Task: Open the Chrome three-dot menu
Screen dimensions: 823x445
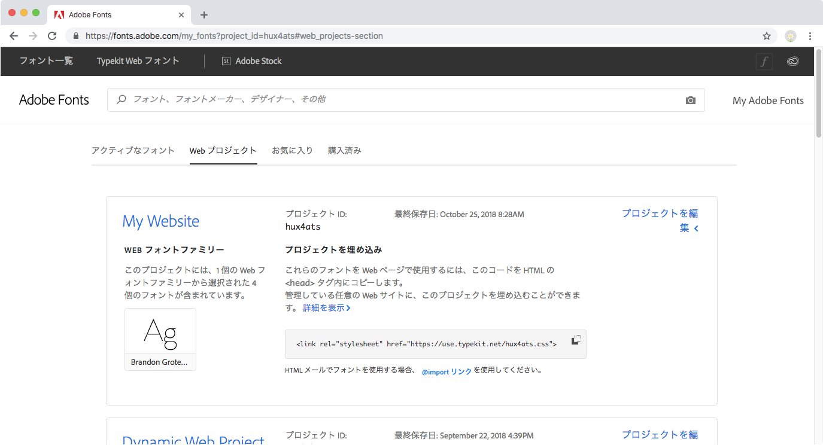Action: pos(810,36)
